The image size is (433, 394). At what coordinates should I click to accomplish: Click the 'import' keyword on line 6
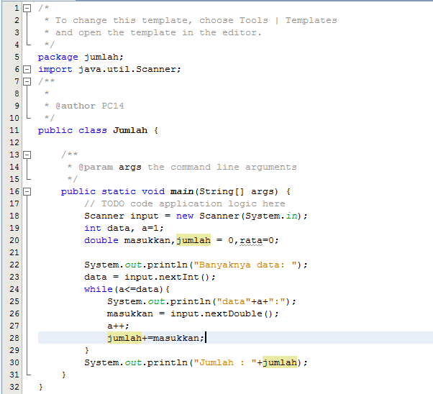tap(55, 69)
